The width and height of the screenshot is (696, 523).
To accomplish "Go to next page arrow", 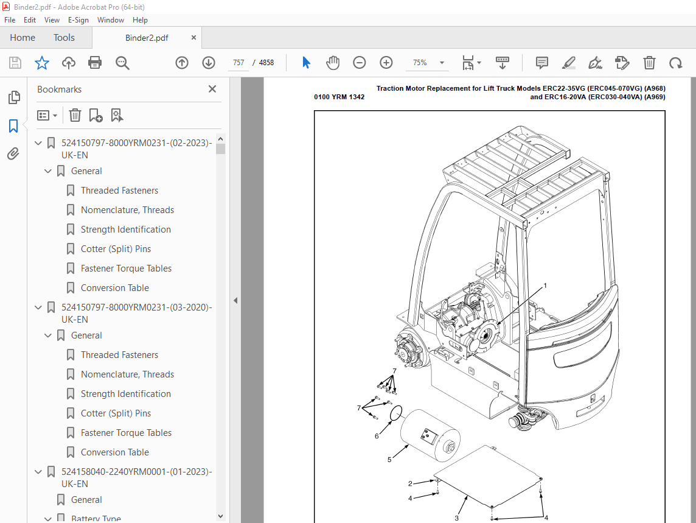I will 209,63.
